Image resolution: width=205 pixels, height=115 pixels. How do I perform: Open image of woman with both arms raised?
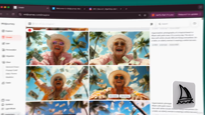coord(57,83)
